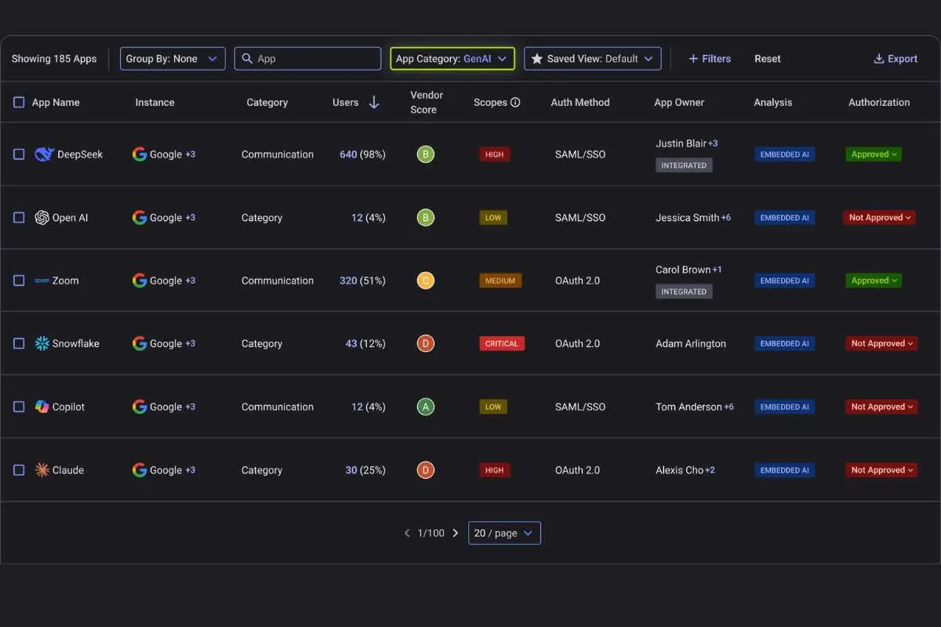Go to previous page arrow

[407, 533]
